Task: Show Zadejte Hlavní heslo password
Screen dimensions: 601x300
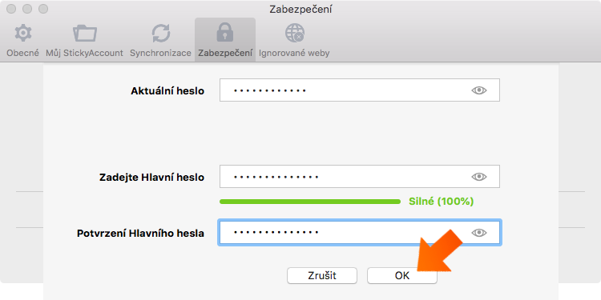Action: pos(478,177)
